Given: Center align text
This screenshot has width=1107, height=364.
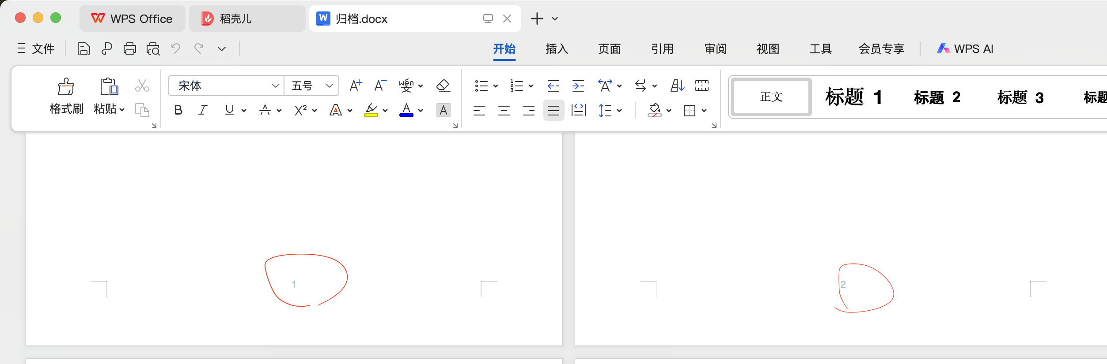Looking at the screenshot, I should pyautogui.click(x=504, y=110).
